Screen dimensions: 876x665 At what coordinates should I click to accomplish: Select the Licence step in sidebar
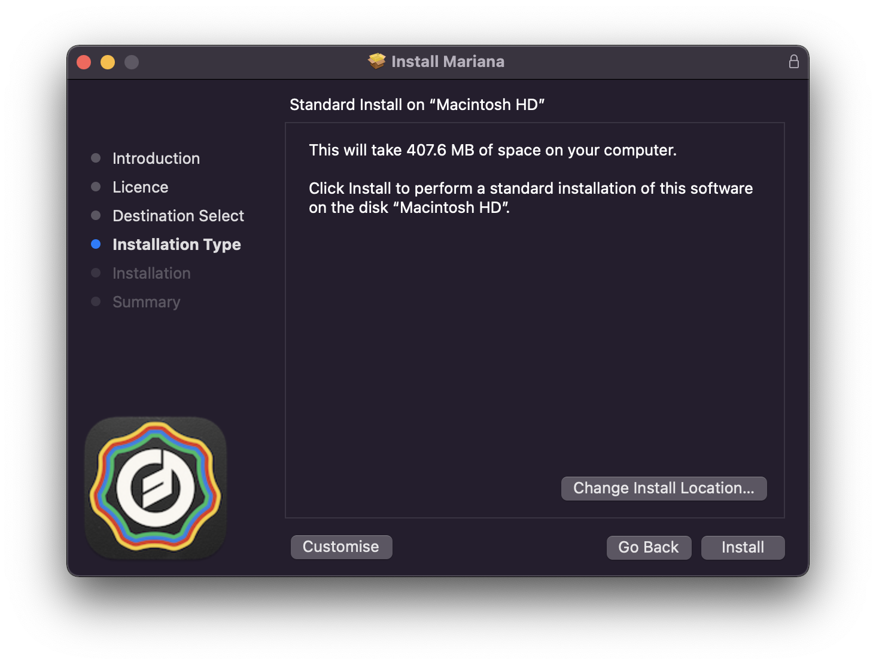click(141, 187)
